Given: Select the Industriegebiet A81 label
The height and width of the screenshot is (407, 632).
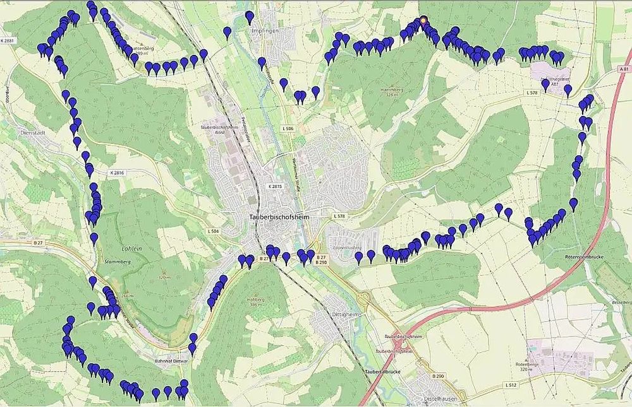Looking at the screenshot, I should [x=555, y=82].
